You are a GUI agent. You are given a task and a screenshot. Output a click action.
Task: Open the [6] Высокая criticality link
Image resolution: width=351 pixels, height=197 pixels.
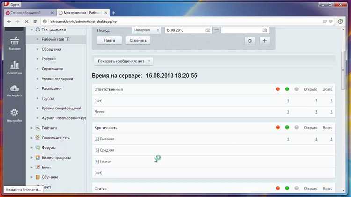tap(104, 139)
